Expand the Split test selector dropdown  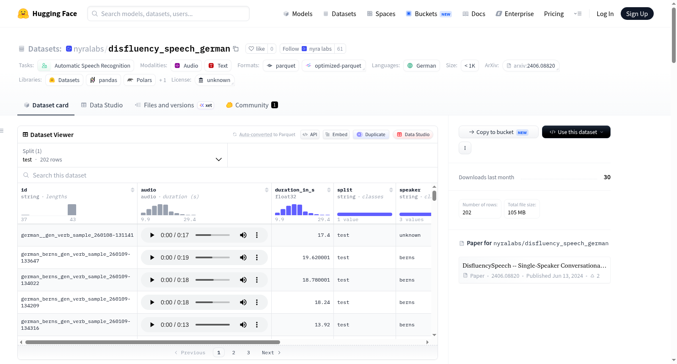(122, 155)
